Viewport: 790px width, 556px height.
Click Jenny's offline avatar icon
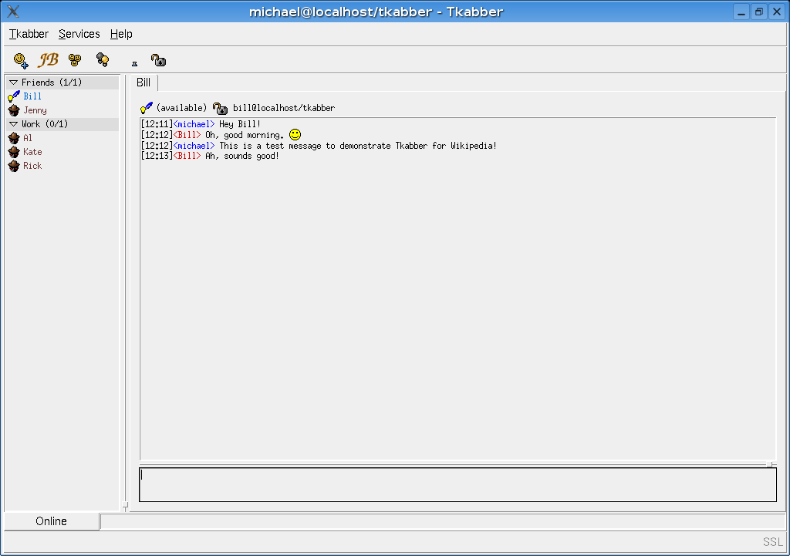click(14, 110)
